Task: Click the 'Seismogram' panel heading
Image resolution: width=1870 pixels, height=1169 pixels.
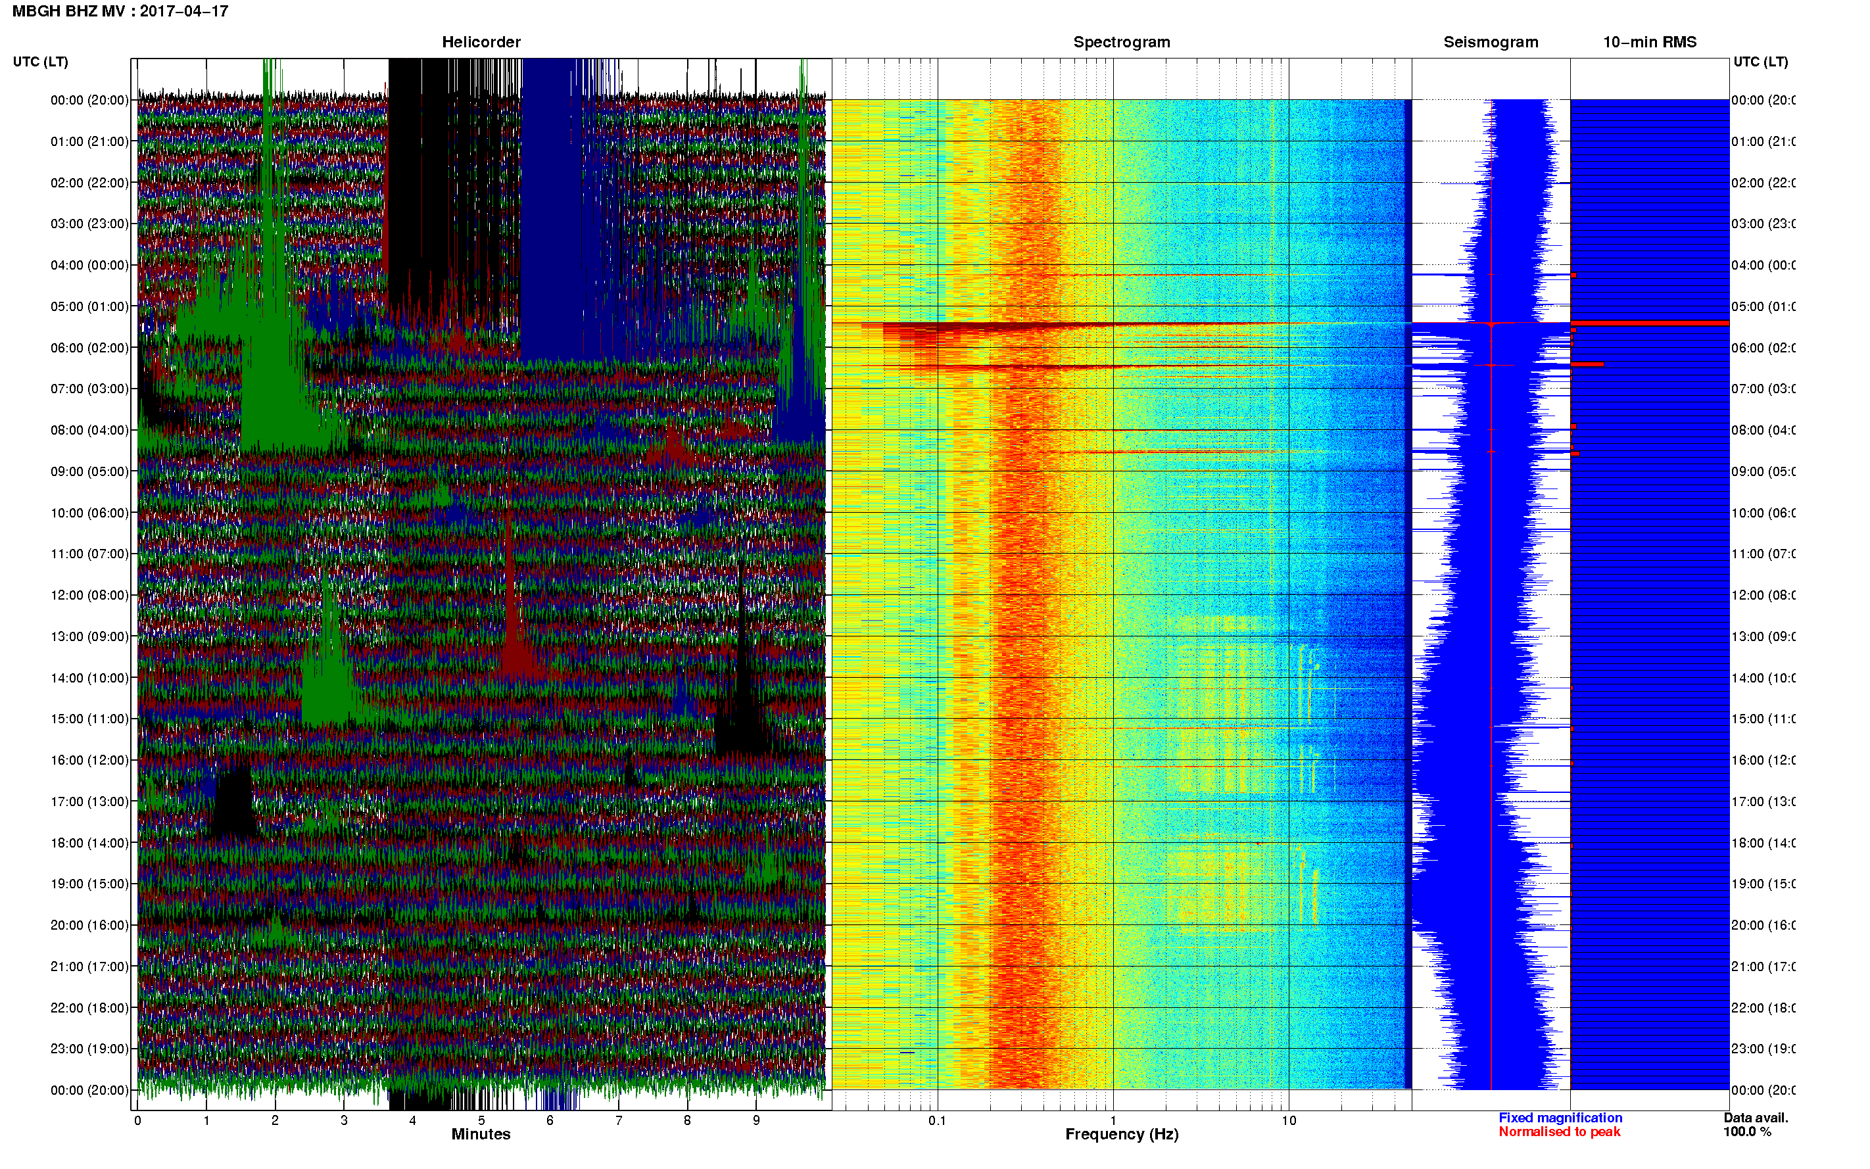Action: tap(1491, 42)
